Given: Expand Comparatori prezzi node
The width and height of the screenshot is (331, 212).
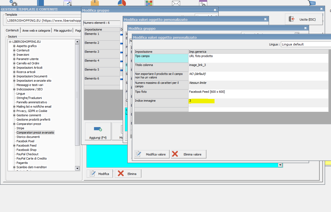Looking at the screenshot, I should pyautogui.click(x=14, y=124).
